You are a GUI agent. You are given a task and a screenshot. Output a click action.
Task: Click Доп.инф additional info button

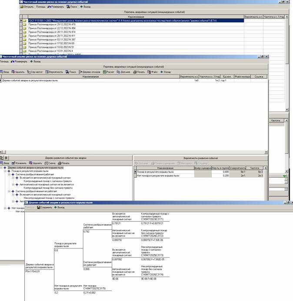[124, 72]
